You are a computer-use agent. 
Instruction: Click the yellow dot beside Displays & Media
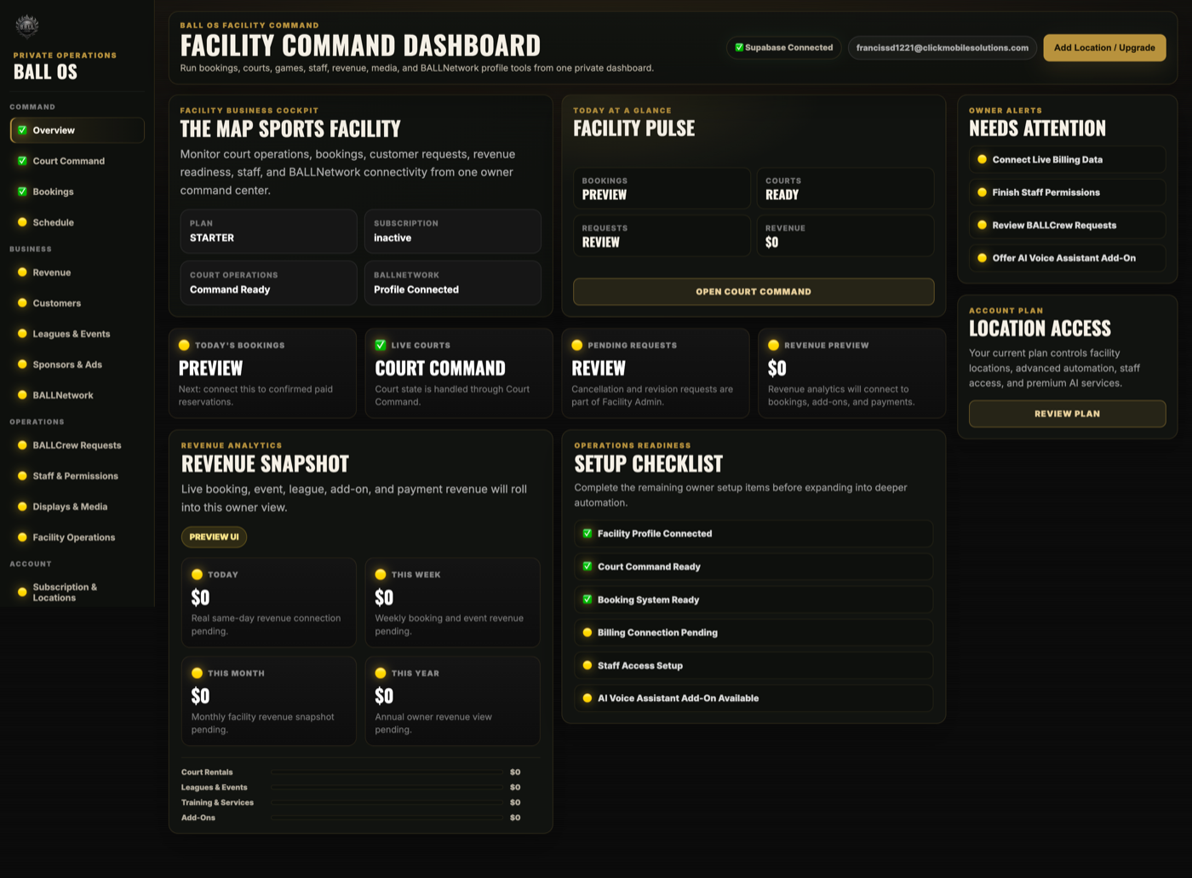coord(22,507)
